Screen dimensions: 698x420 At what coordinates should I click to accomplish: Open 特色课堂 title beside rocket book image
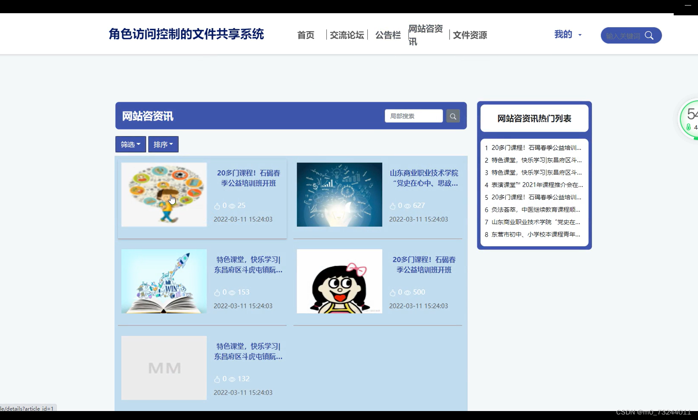[248, 265]
